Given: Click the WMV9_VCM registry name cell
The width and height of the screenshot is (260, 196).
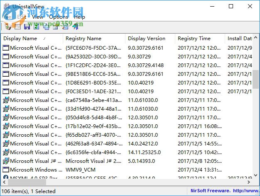Looking at the screenshot, I should 81,170.
